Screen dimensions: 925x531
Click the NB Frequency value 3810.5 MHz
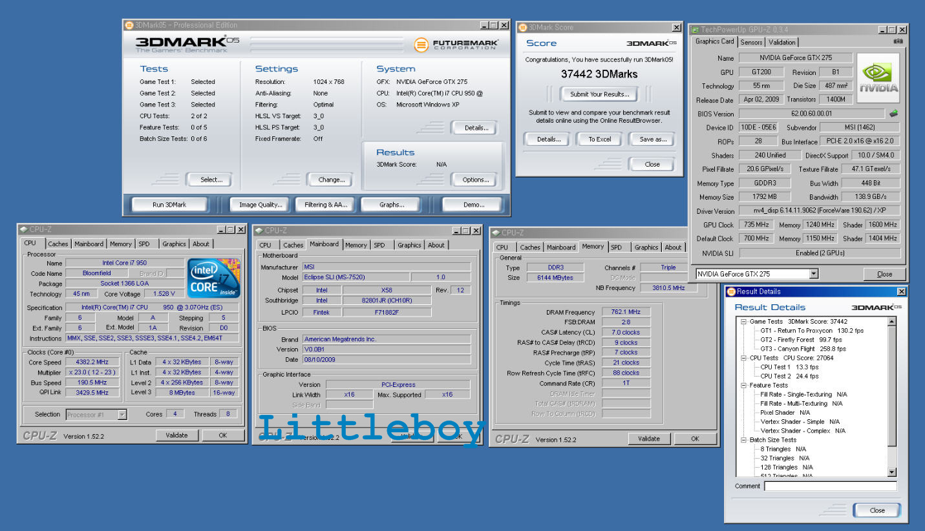pyautogui.click(x=668, y=288)
